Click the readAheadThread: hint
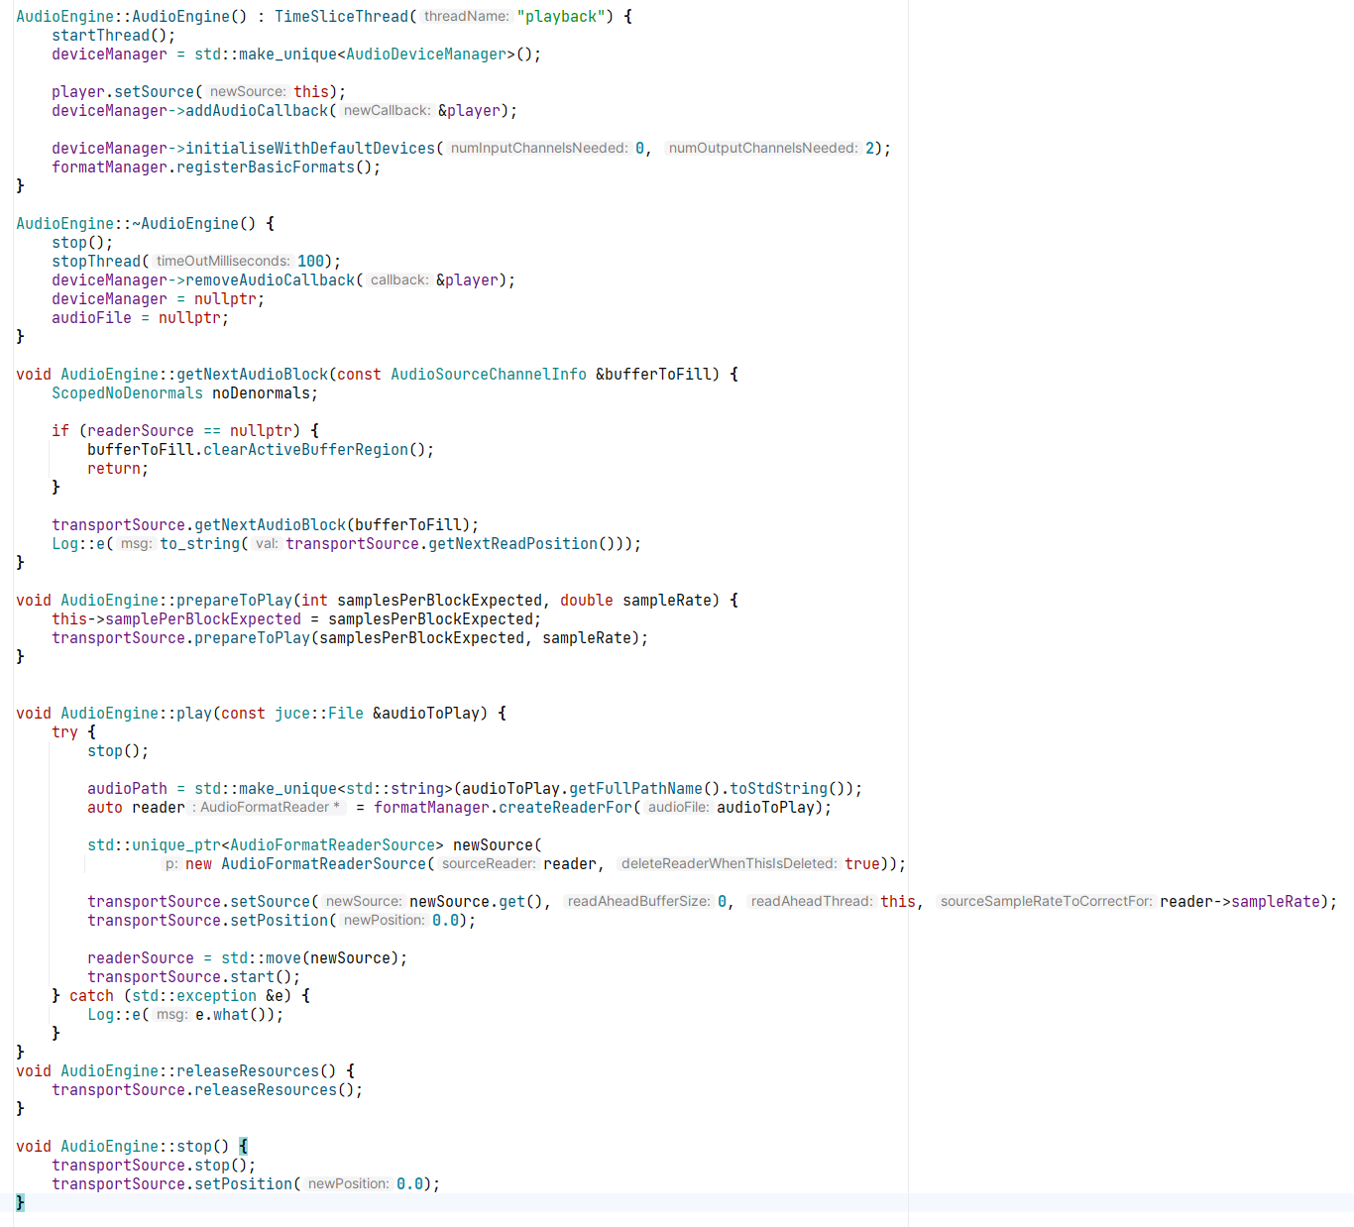The image size is (1354, 1227). 812,902
